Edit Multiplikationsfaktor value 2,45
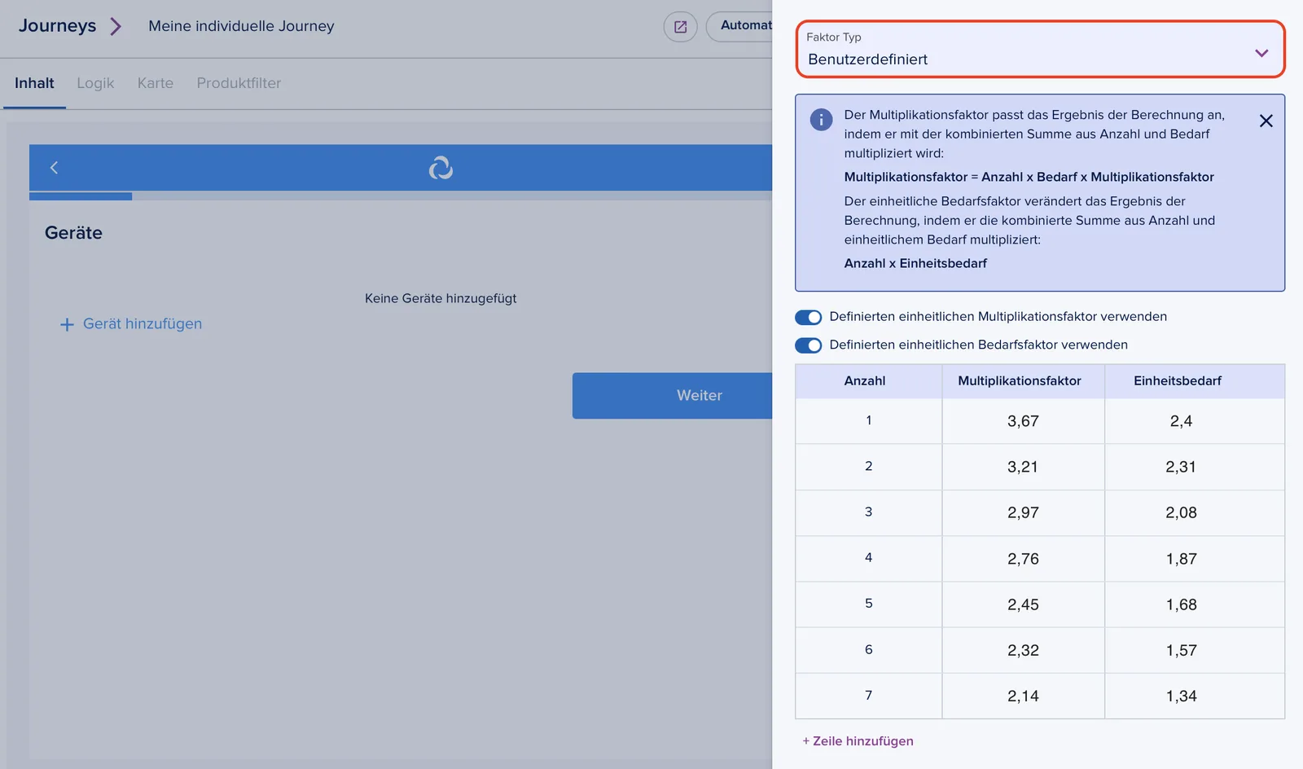Image resolution: width=1303 pixels, height=769 pixels. [1023, 604]
